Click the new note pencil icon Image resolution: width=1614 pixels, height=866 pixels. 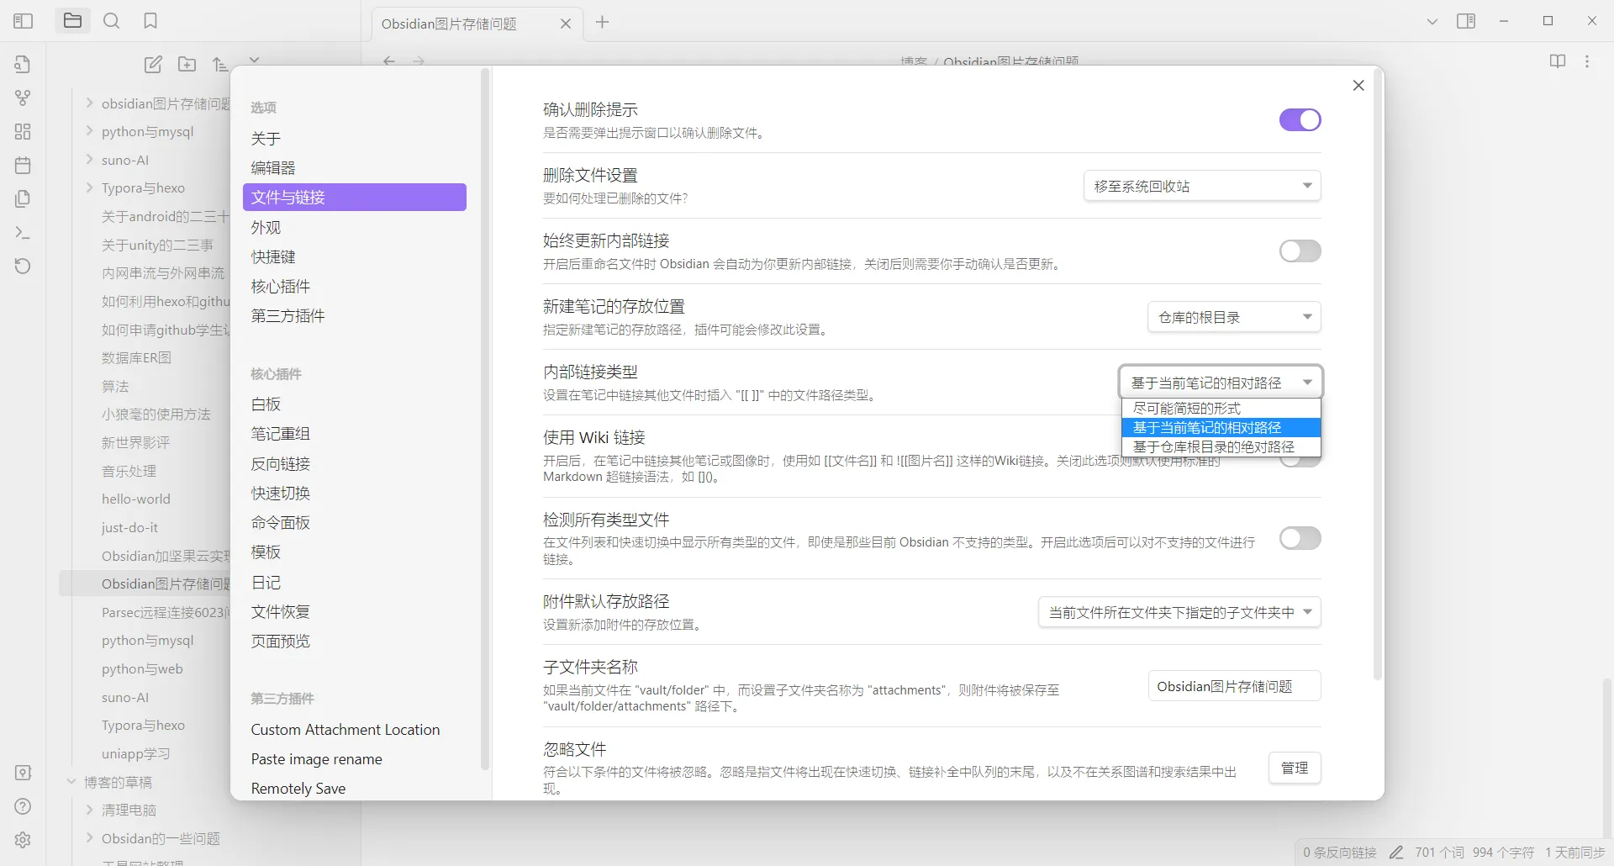pyautogui.click(x=153, y=64)
